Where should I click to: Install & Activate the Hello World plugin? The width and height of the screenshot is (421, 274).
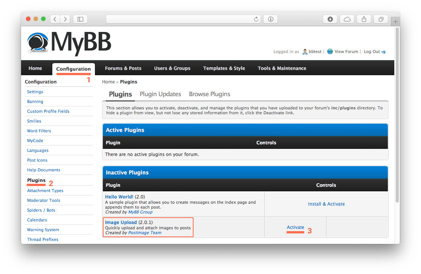point(326,204)
